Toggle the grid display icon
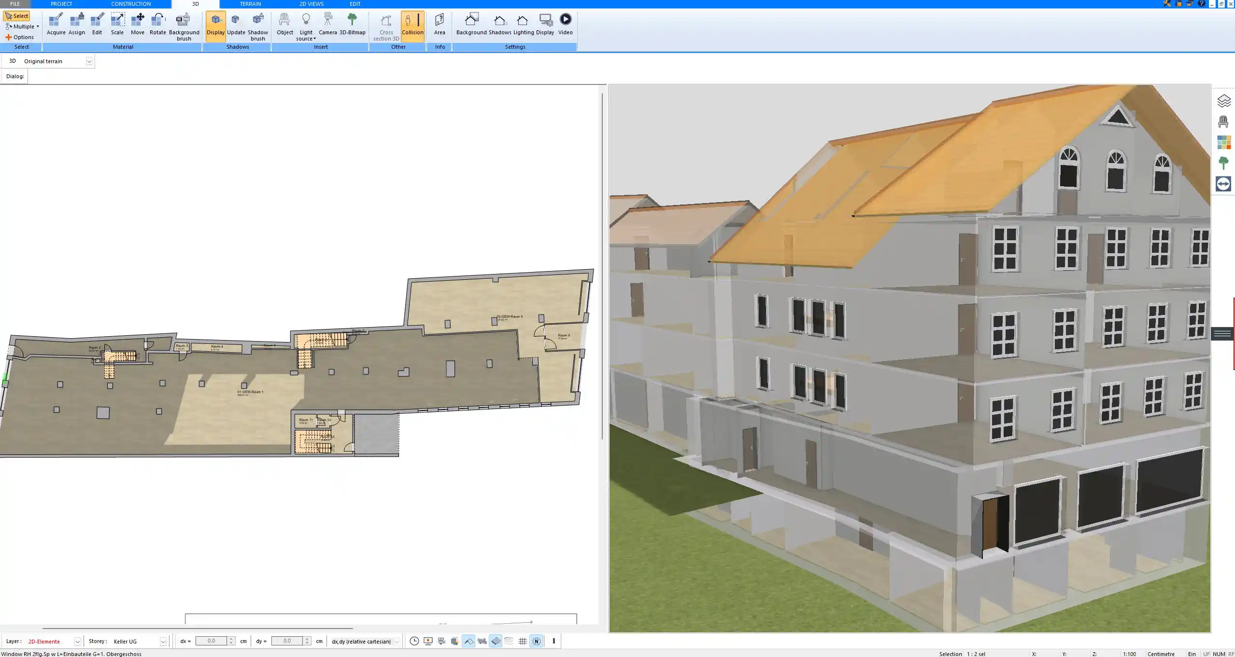1235x657 pixels. tap(523, 641)
